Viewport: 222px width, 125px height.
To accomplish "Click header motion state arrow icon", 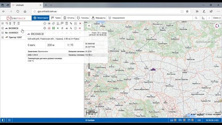I will (49, 23).
